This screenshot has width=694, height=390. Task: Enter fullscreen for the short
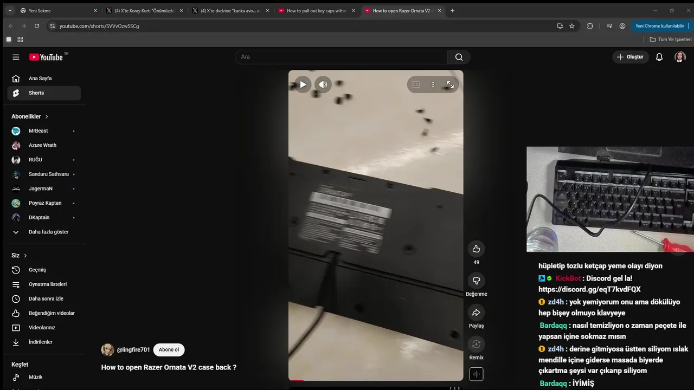pyautogui.click(x=450, y=84)
